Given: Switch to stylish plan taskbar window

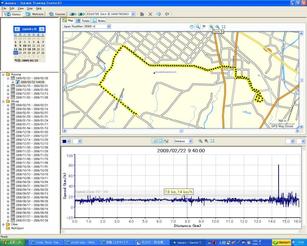Looking at the screenshot, I should tap(81, 243).
